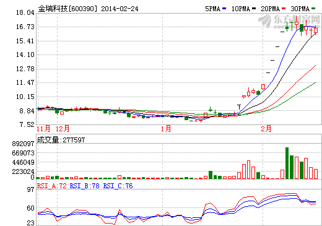322x226 pixels.
Task: Click the black 10PMA legend swatch
Action: click(254, 9)
